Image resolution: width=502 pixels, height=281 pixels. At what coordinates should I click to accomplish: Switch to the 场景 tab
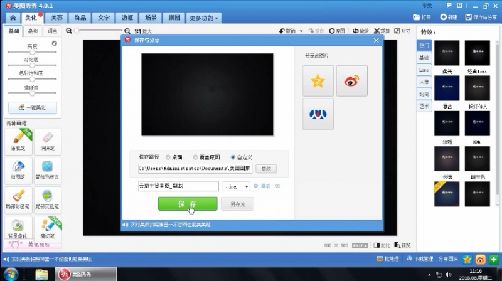click(151, 18)
